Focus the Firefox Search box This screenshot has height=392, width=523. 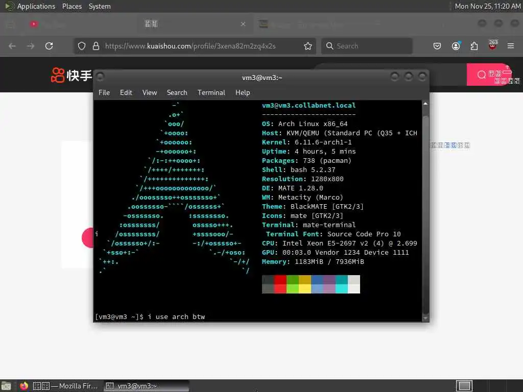coord(367,46)
